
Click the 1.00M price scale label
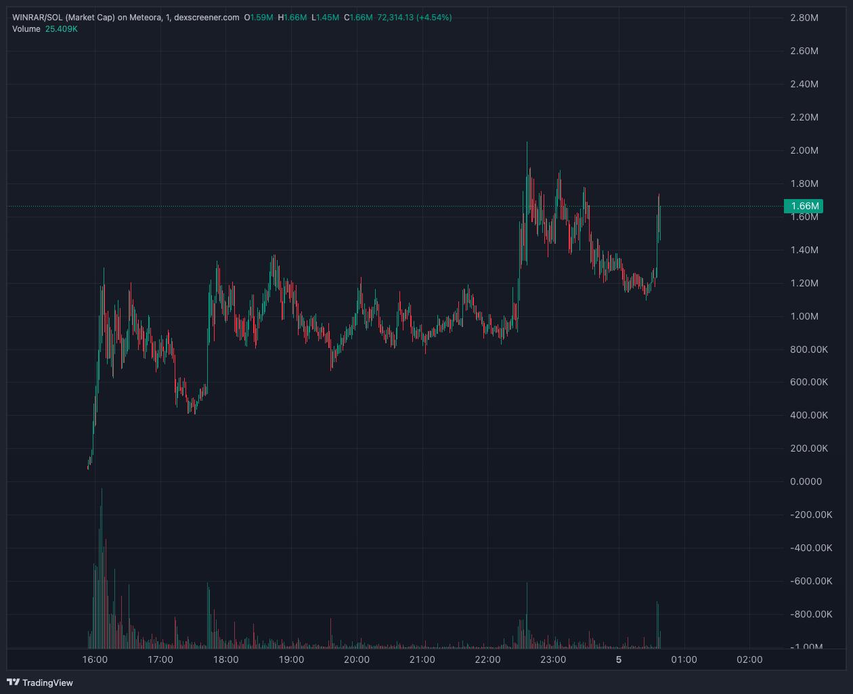pos(804,316)
